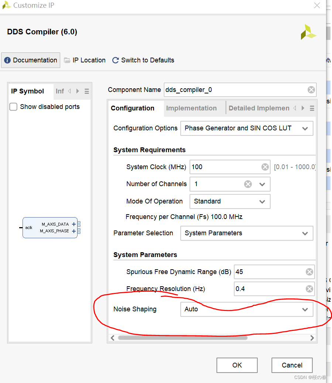Open the Documentation button
The height and width of the screenshot is (383, 332).
31,60
